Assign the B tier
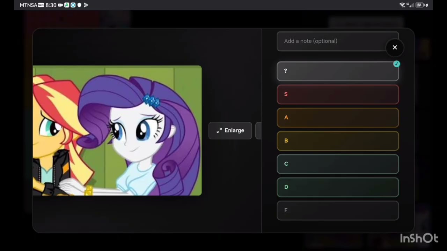Image resolution: width=447 pixels, height=251 pixels. [x=338, y=140]
